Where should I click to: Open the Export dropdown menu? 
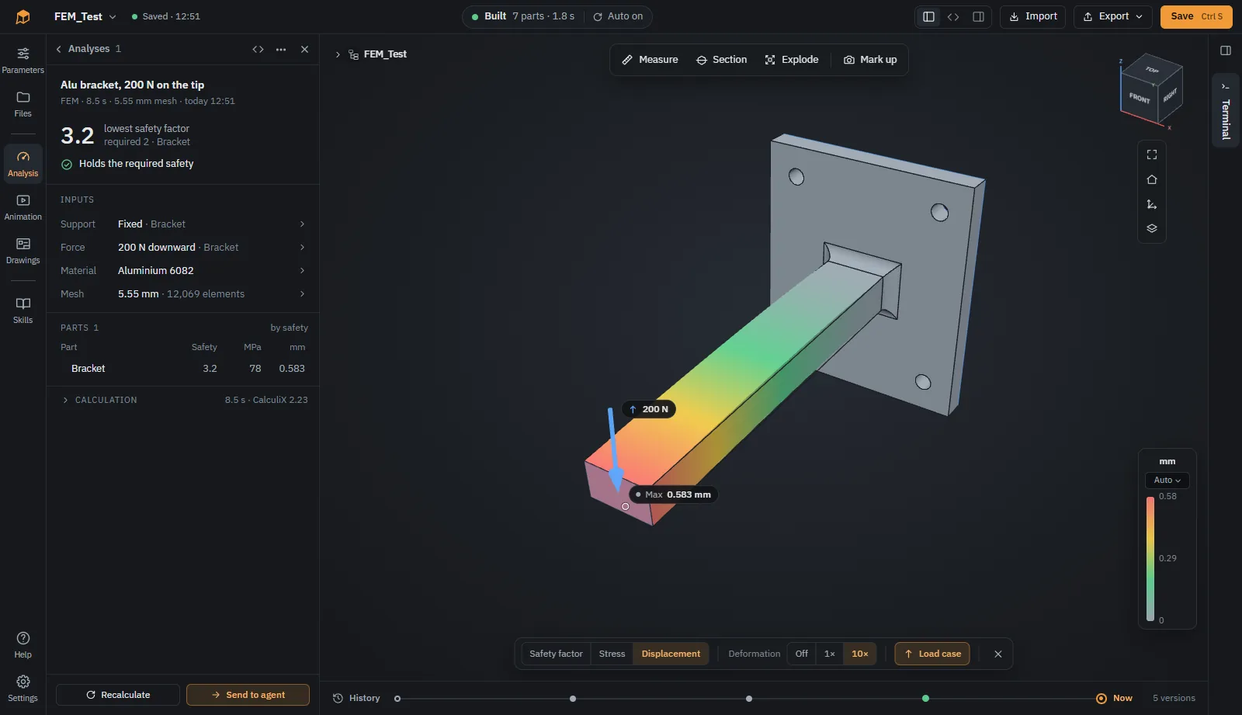(x=1112, y=16)
